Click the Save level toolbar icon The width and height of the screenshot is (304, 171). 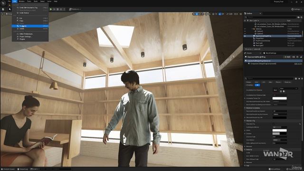[x=3, y=9]
